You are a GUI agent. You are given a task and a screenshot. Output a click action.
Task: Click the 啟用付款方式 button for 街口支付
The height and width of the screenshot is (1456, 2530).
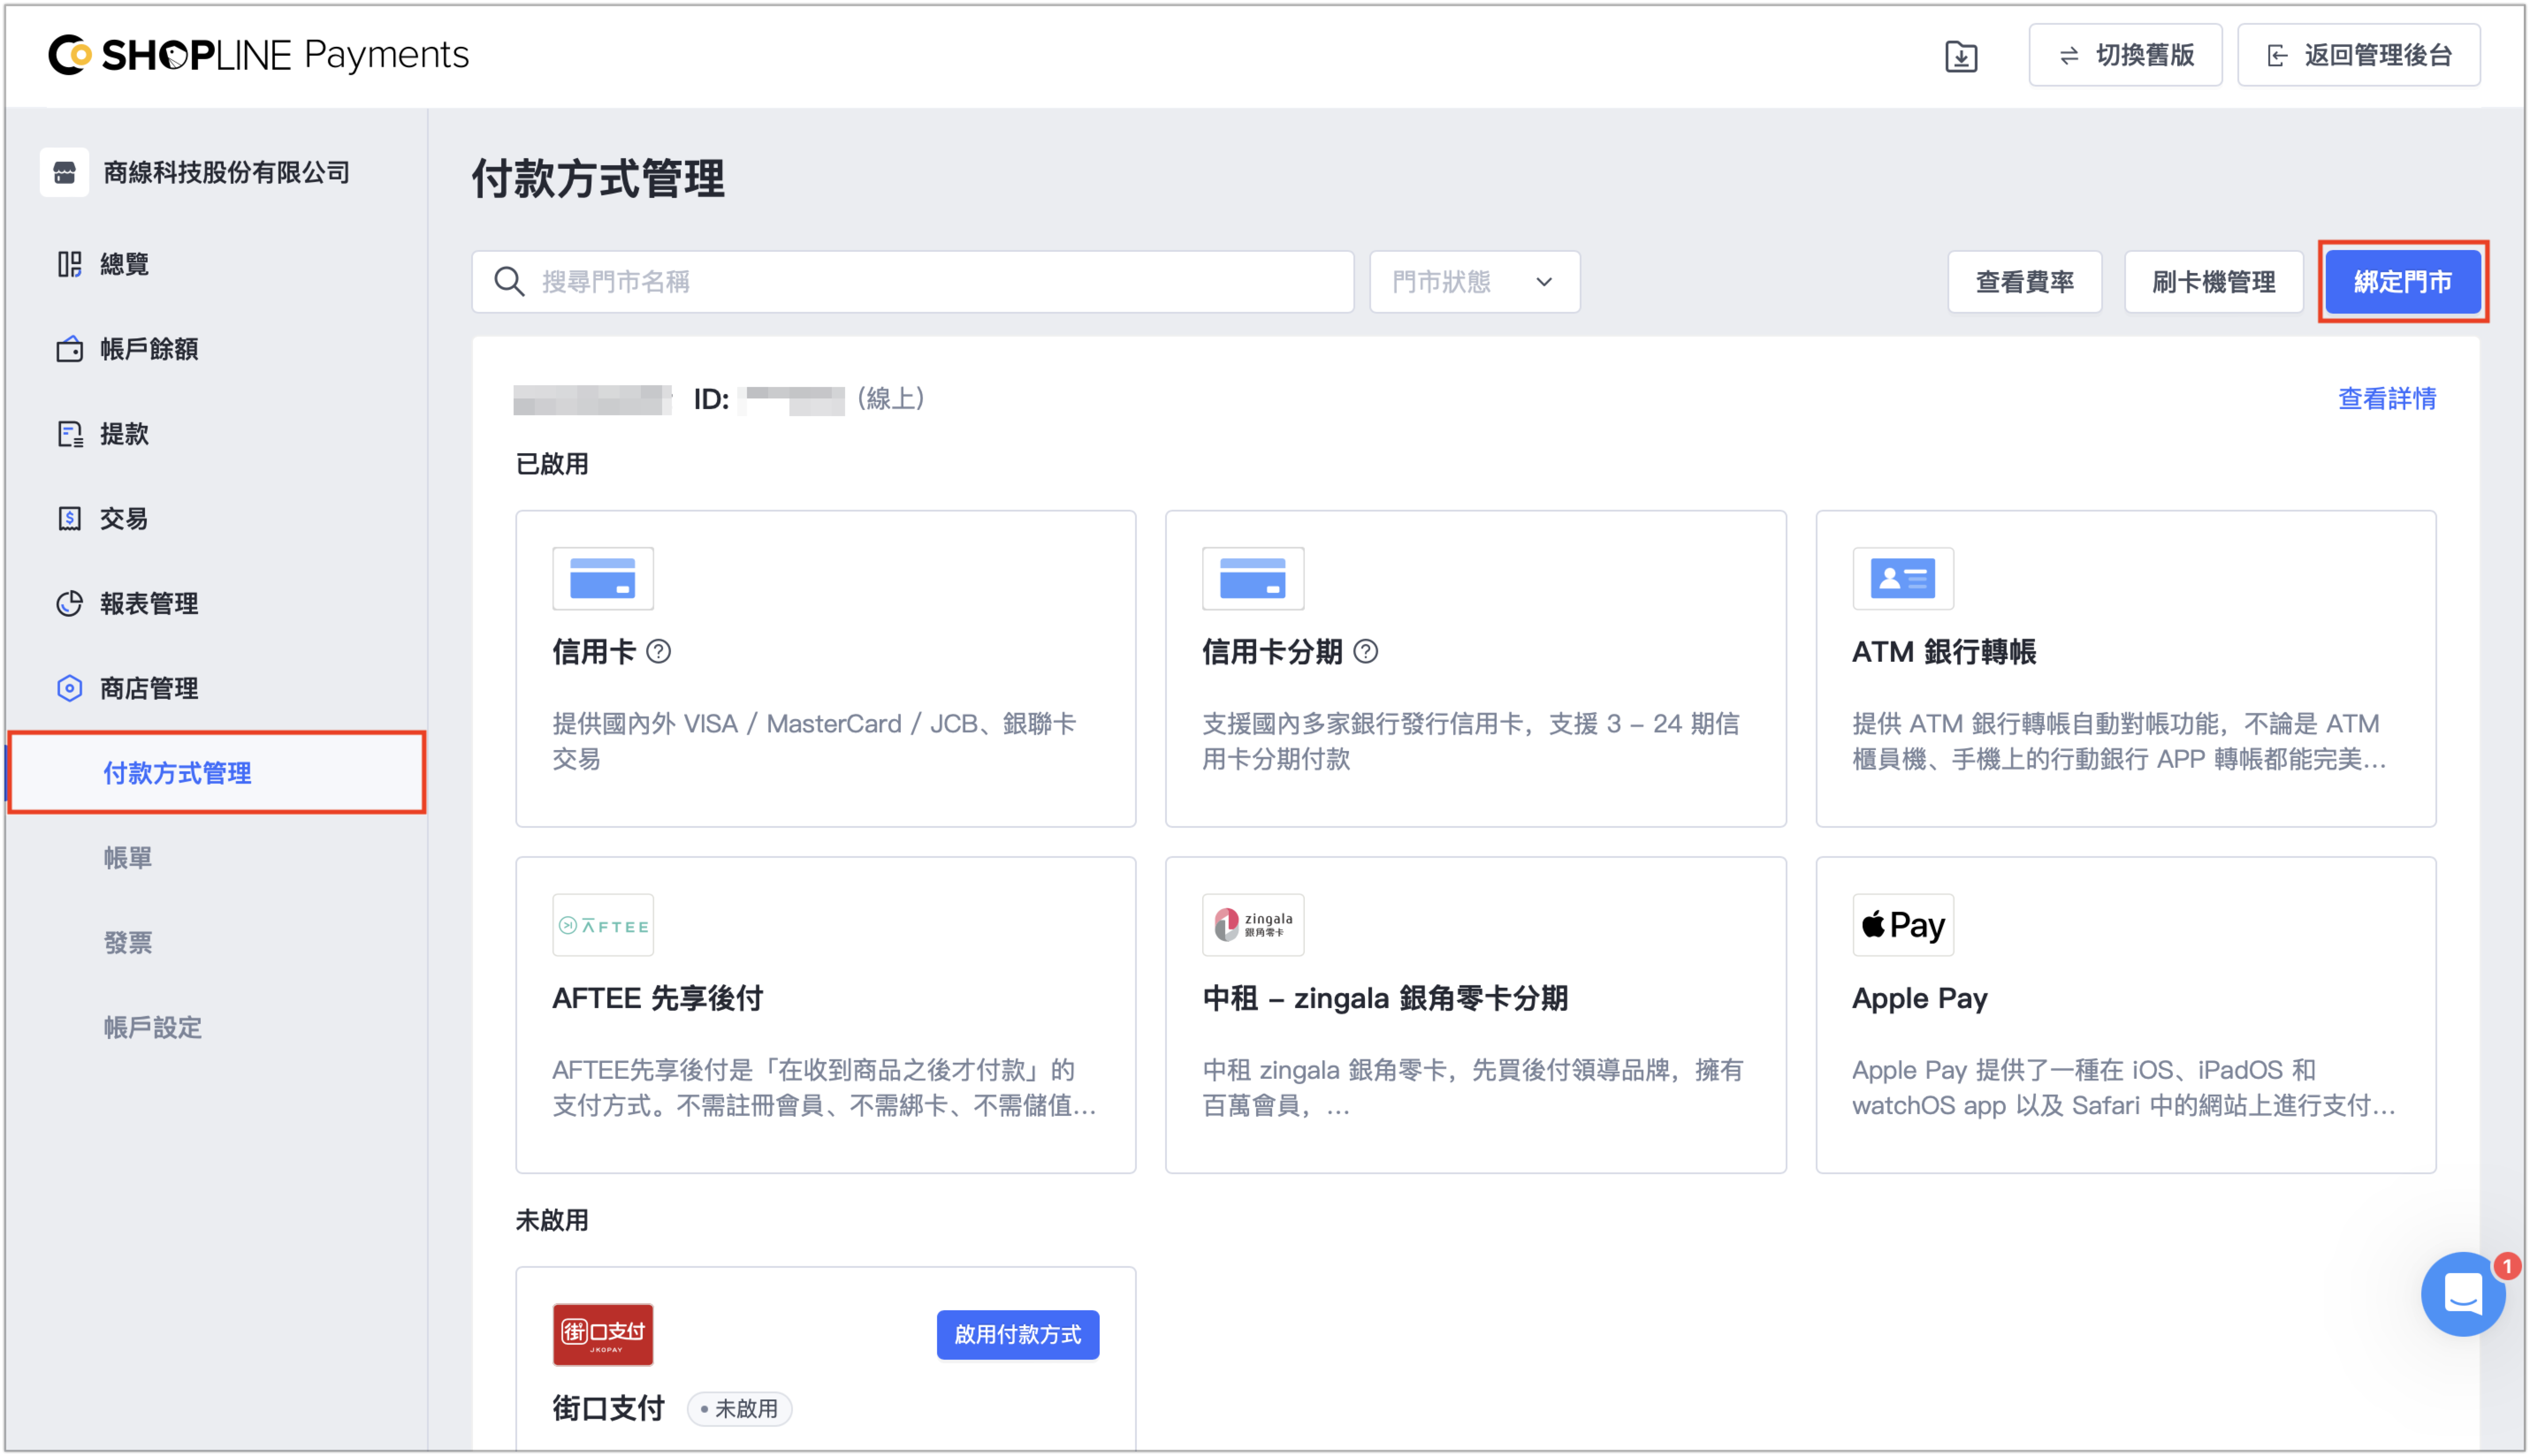1017,1335
